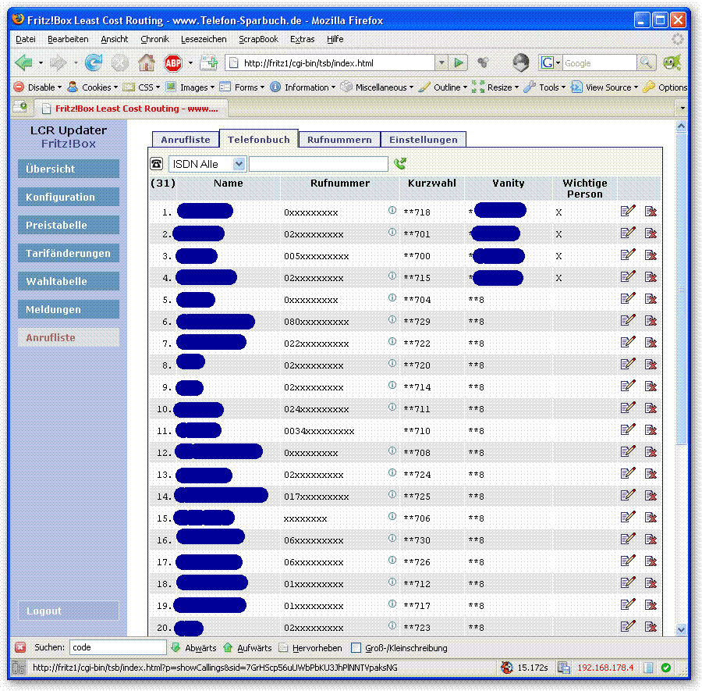
Task: Open the Chronik menu
Action: [155, 39]
